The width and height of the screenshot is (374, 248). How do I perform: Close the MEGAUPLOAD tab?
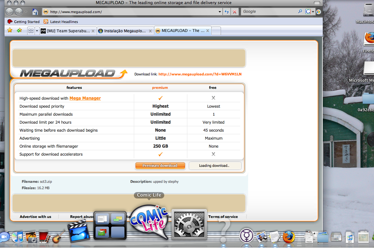[x=208, y=31]
